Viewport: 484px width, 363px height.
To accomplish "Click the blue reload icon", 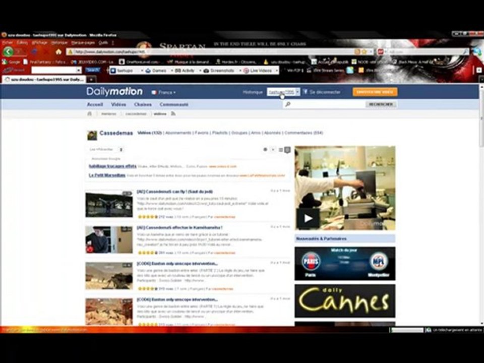I will tap(34, 51).
